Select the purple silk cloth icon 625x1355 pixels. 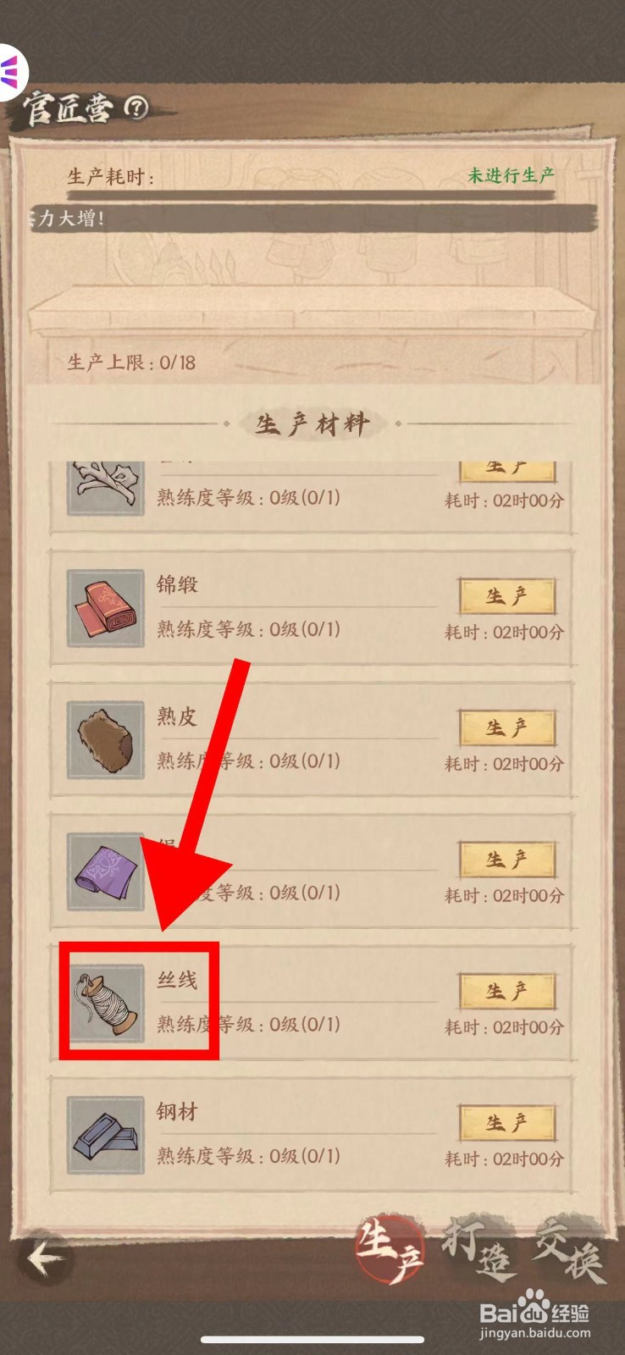click(x=106, y=871)
